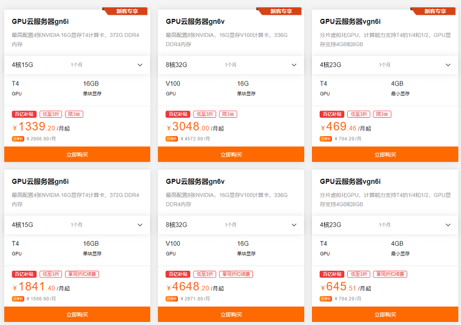Open GPU云服务器vgn6i title in 新客专享 card
This screenshot has width=461, height=325.
(x=350, y=21)
